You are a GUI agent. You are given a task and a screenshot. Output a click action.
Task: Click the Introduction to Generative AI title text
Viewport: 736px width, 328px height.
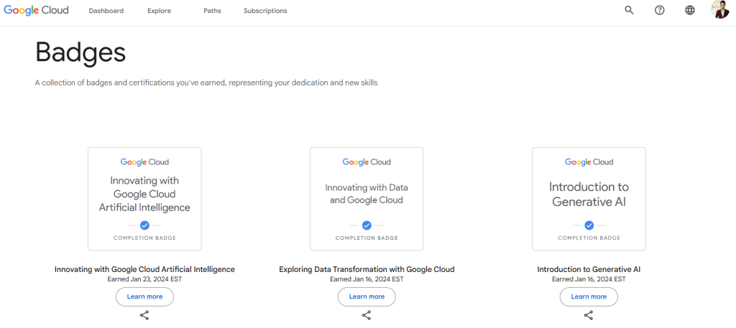[x=589, y=270]
